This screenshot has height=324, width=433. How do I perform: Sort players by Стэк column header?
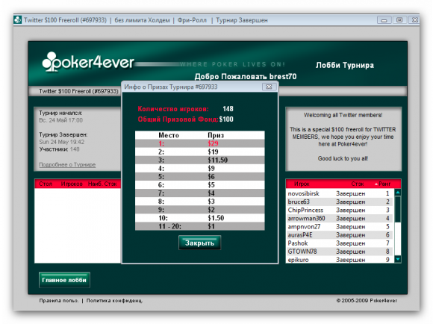tap(358, 184)
